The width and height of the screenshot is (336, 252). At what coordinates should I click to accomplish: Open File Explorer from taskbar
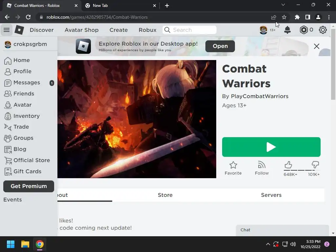pyautogui.click(x=25, y=244)
